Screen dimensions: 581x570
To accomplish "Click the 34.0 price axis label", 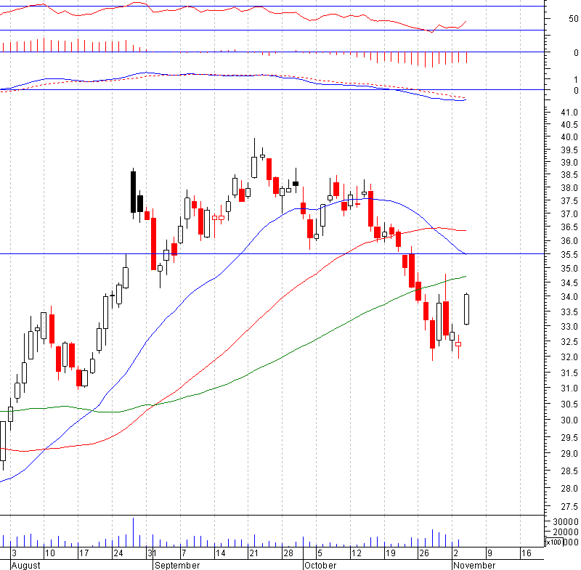I will pos(569,297).
